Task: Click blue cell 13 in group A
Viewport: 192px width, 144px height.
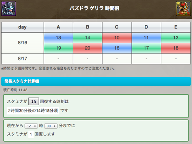Action: [x=58, y=38]
